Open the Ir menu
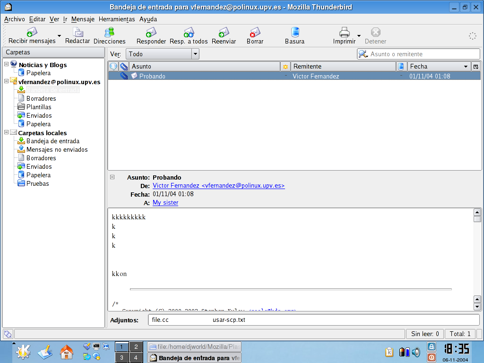The height and width of the screenshot is (363, 484). click(x=65, y=19)
